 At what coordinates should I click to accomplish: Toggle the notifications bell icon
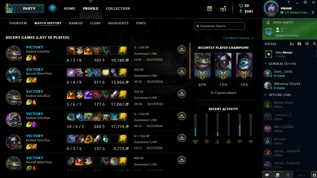(313, 13)
